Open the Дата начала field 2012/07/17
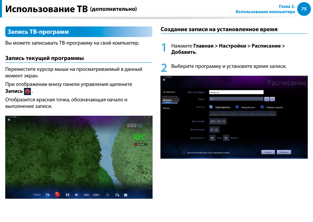Screen dimensions: 313x222 (x=218, y=121)
